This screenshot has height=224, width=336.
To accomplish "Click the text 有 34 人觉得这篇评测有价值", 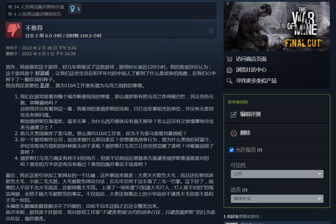I will [36, 7].
